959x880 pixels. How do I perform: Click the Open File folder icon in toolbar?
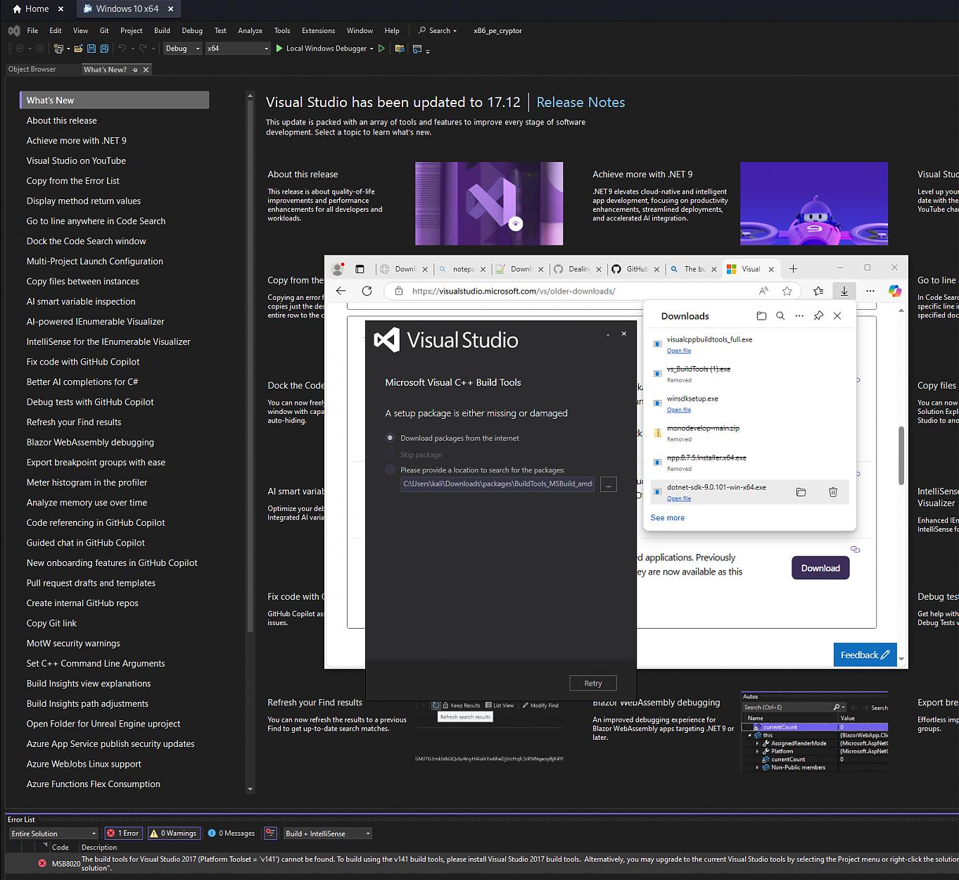(79, 49)
